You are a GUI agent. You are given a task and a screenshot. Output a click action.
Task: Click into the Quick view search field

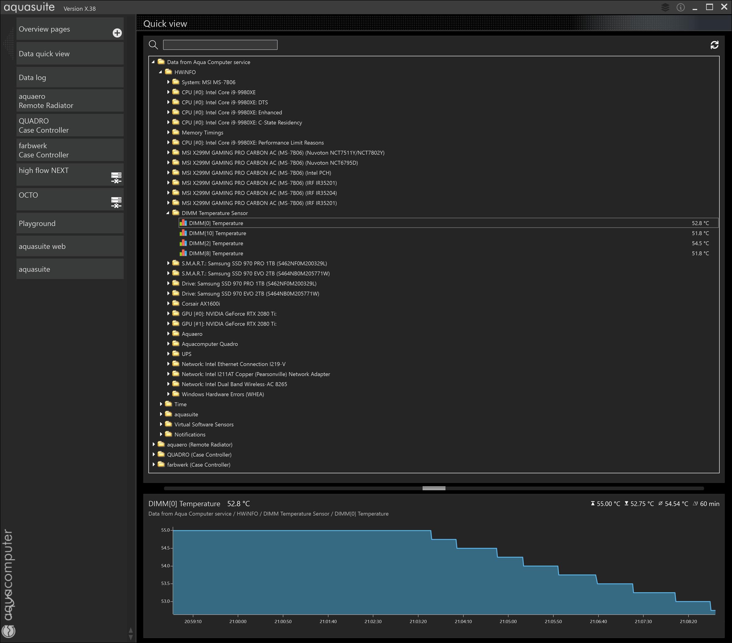pos(220,45)
